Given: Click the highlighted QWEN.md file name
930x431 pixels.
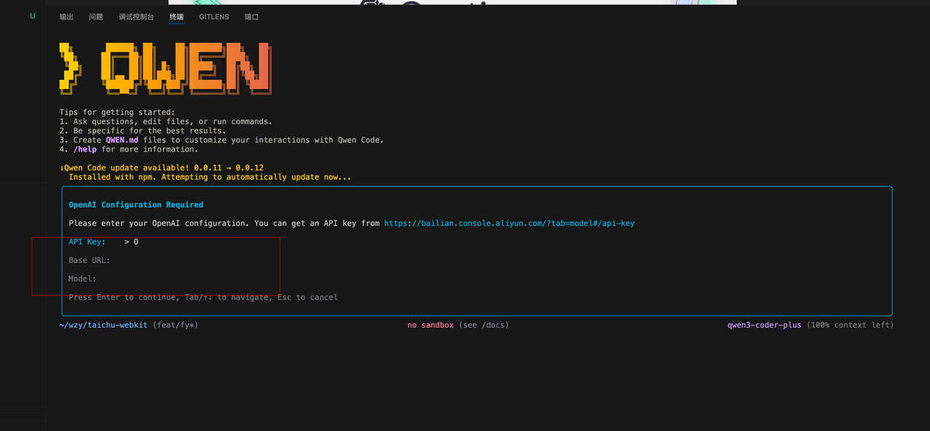Looking at the screenshot, I should tap(121, 140).
